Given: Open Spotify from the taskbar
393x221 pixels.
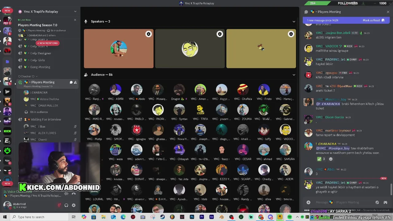Looking at the screenshot, I should click(290, 217).
